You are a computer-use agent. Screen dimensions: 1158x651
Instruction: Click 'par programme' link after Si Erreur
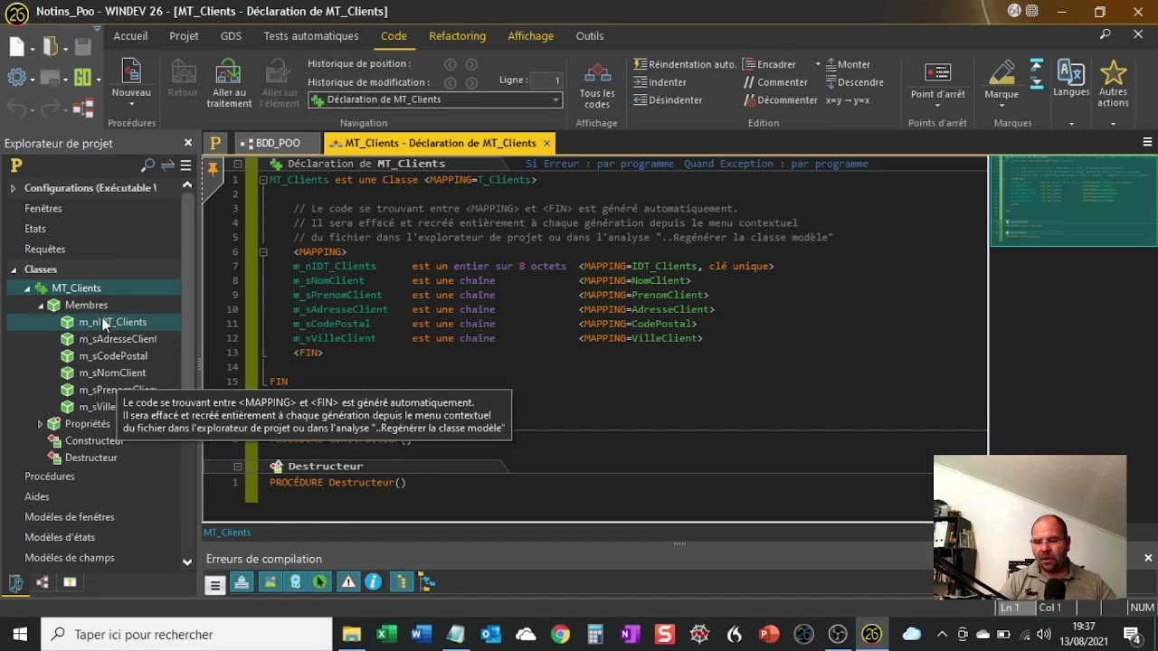click(x=637, y=164)
